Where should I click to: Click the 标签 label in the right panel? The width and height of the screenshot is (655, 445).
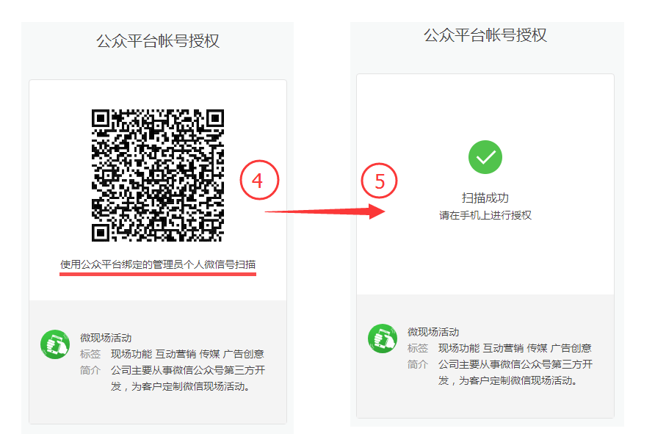point(418,348)
